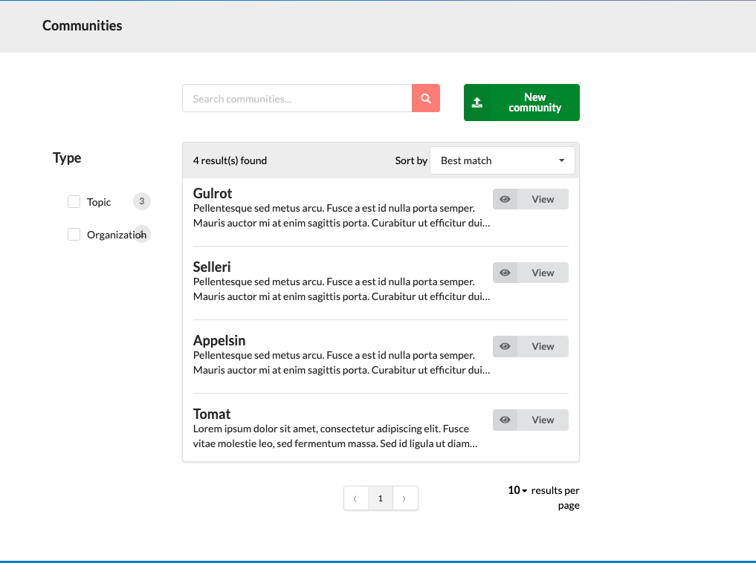View the Appelsin community
756x563 pixels.
coord(543,346)
